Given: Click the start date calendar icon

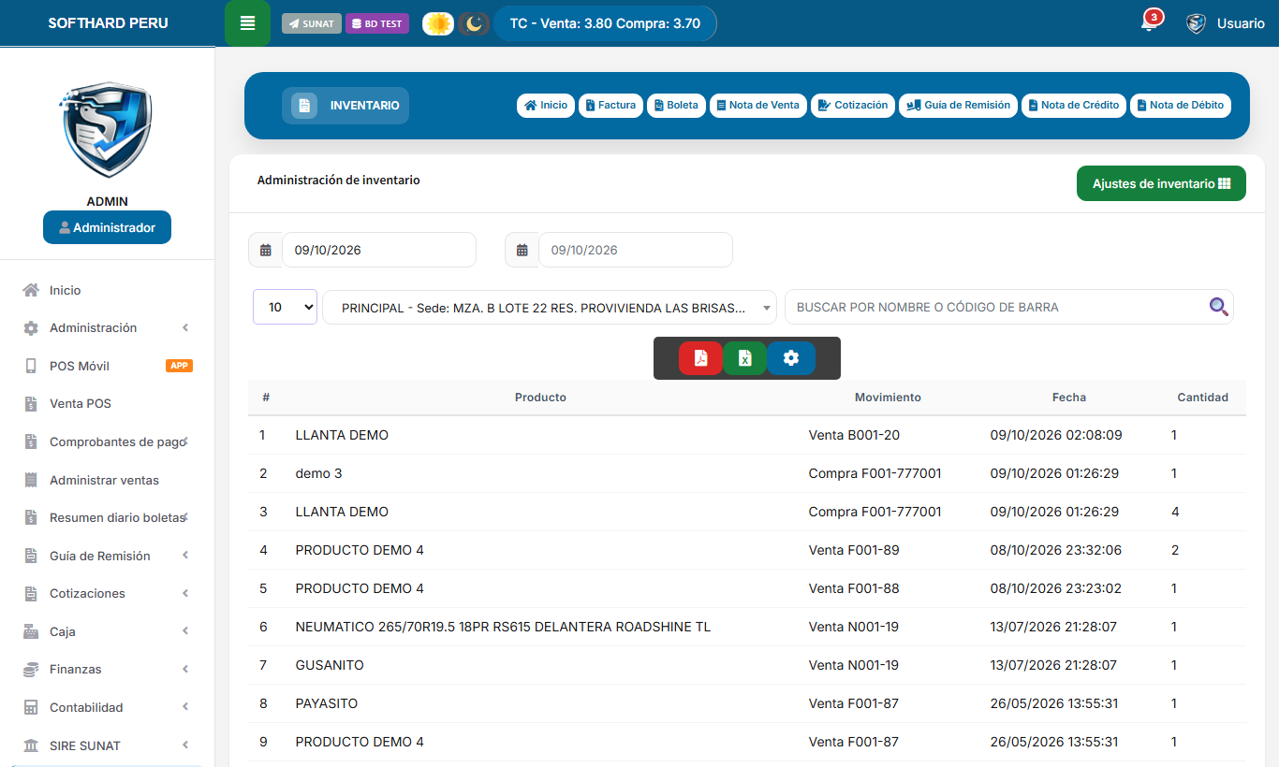Looking at the screenshot, I should [x=265, y=250].
